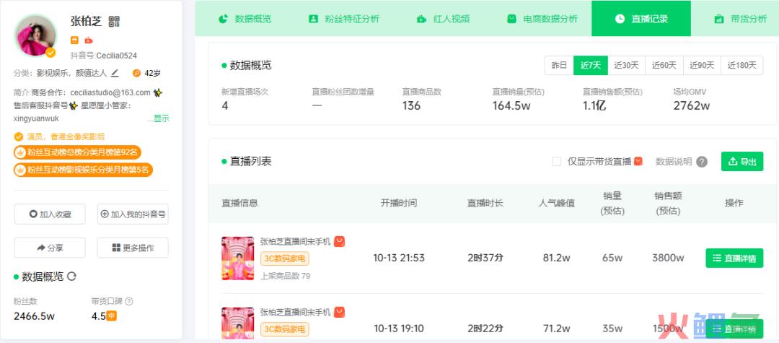Open the 红人视频 tab

[443, 19]
